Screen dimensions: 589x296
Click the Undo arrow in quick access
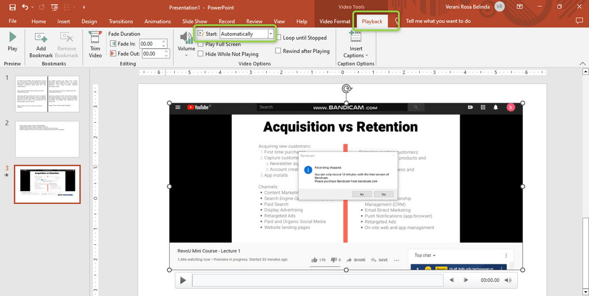[x=25, y=7]
